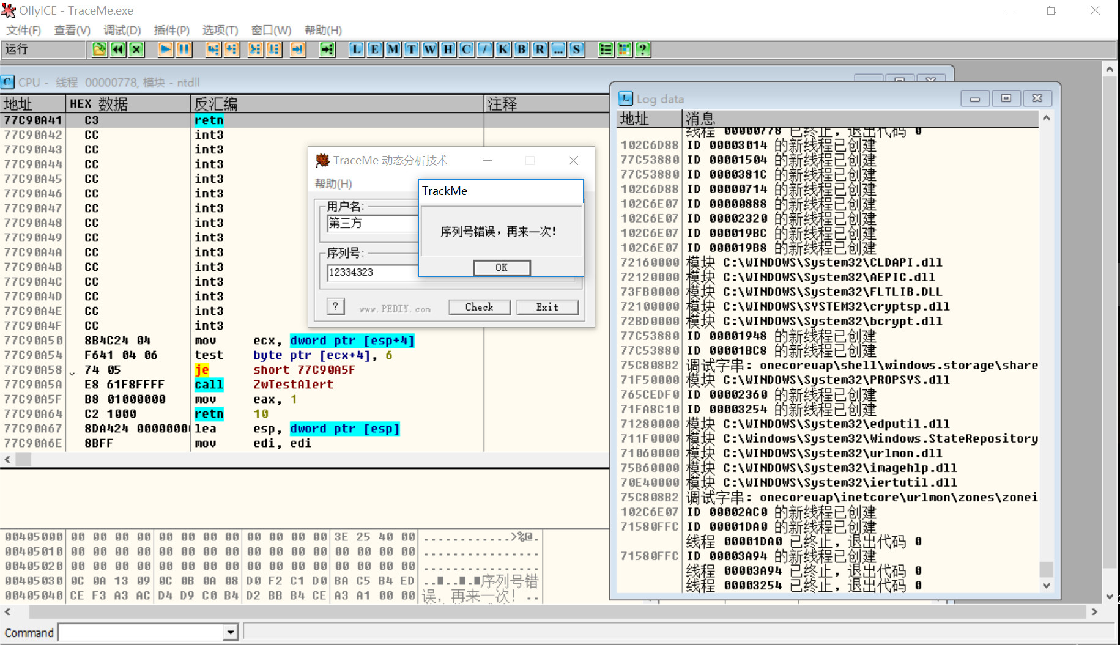The image size is (1120, 645).
Task: Click Log data scrollbar up arrow
Action: click(x=1047, y=118)
